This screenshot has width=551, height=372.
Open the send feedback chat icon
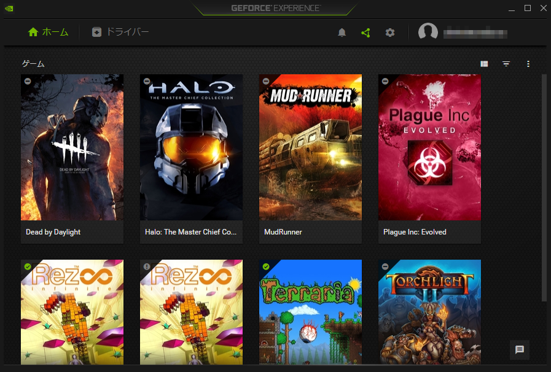(x=520, y=349)
